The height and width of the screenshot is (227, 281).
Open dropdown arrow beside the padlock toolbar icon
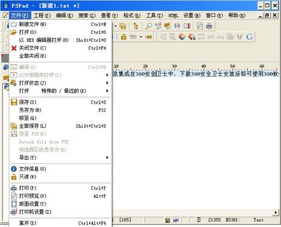(x=141, y=37)
